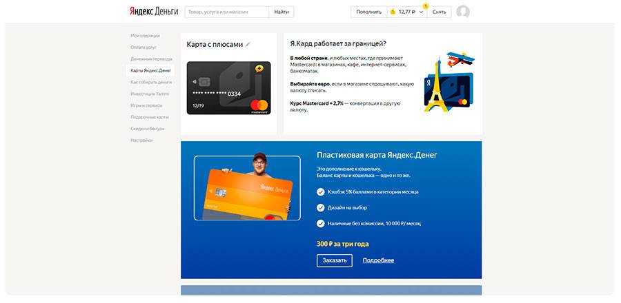This screenshot has height=303, width=621.
Task: Focus the Товар, услуга или магазин search field
Action: [x=227, y=12]
